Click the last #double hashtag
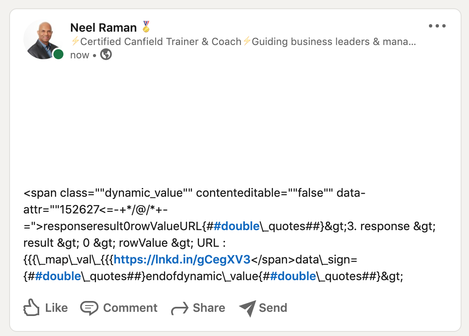 [293, 276]
